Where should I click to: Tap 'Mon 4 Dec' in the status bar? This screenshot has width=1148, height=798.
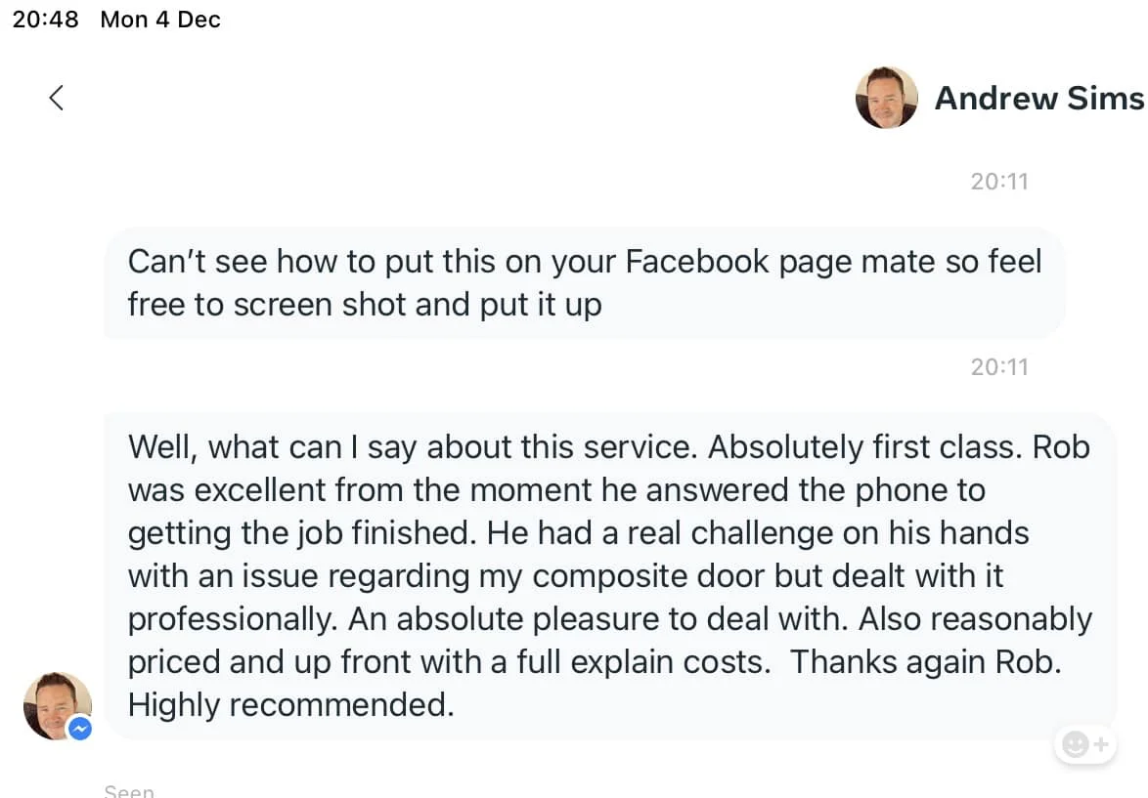click(159, 19)
